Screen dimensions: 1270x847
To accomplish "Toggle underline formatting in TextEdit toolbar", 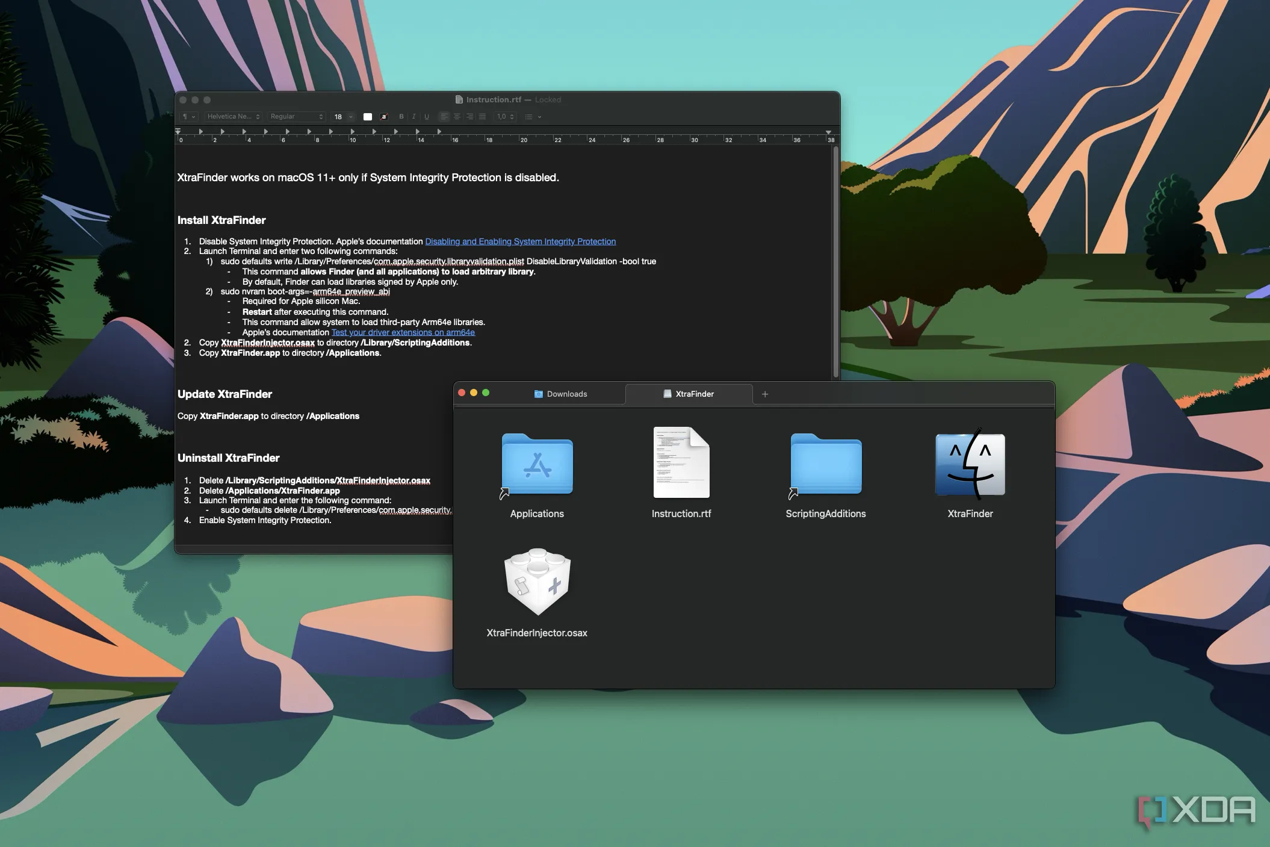I will tap(427, 117).
